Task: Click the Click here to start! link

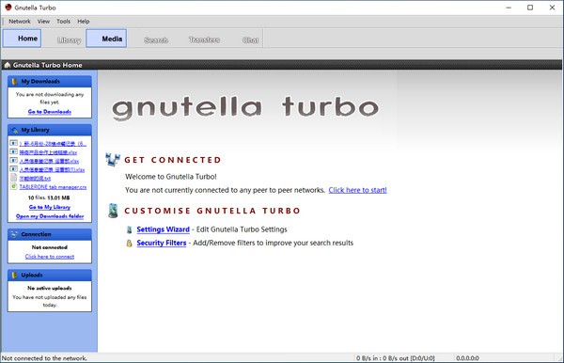Action: coord(357,190)
